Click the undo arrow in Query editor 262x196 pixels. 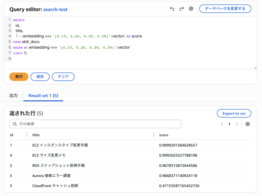click(172, 9)
